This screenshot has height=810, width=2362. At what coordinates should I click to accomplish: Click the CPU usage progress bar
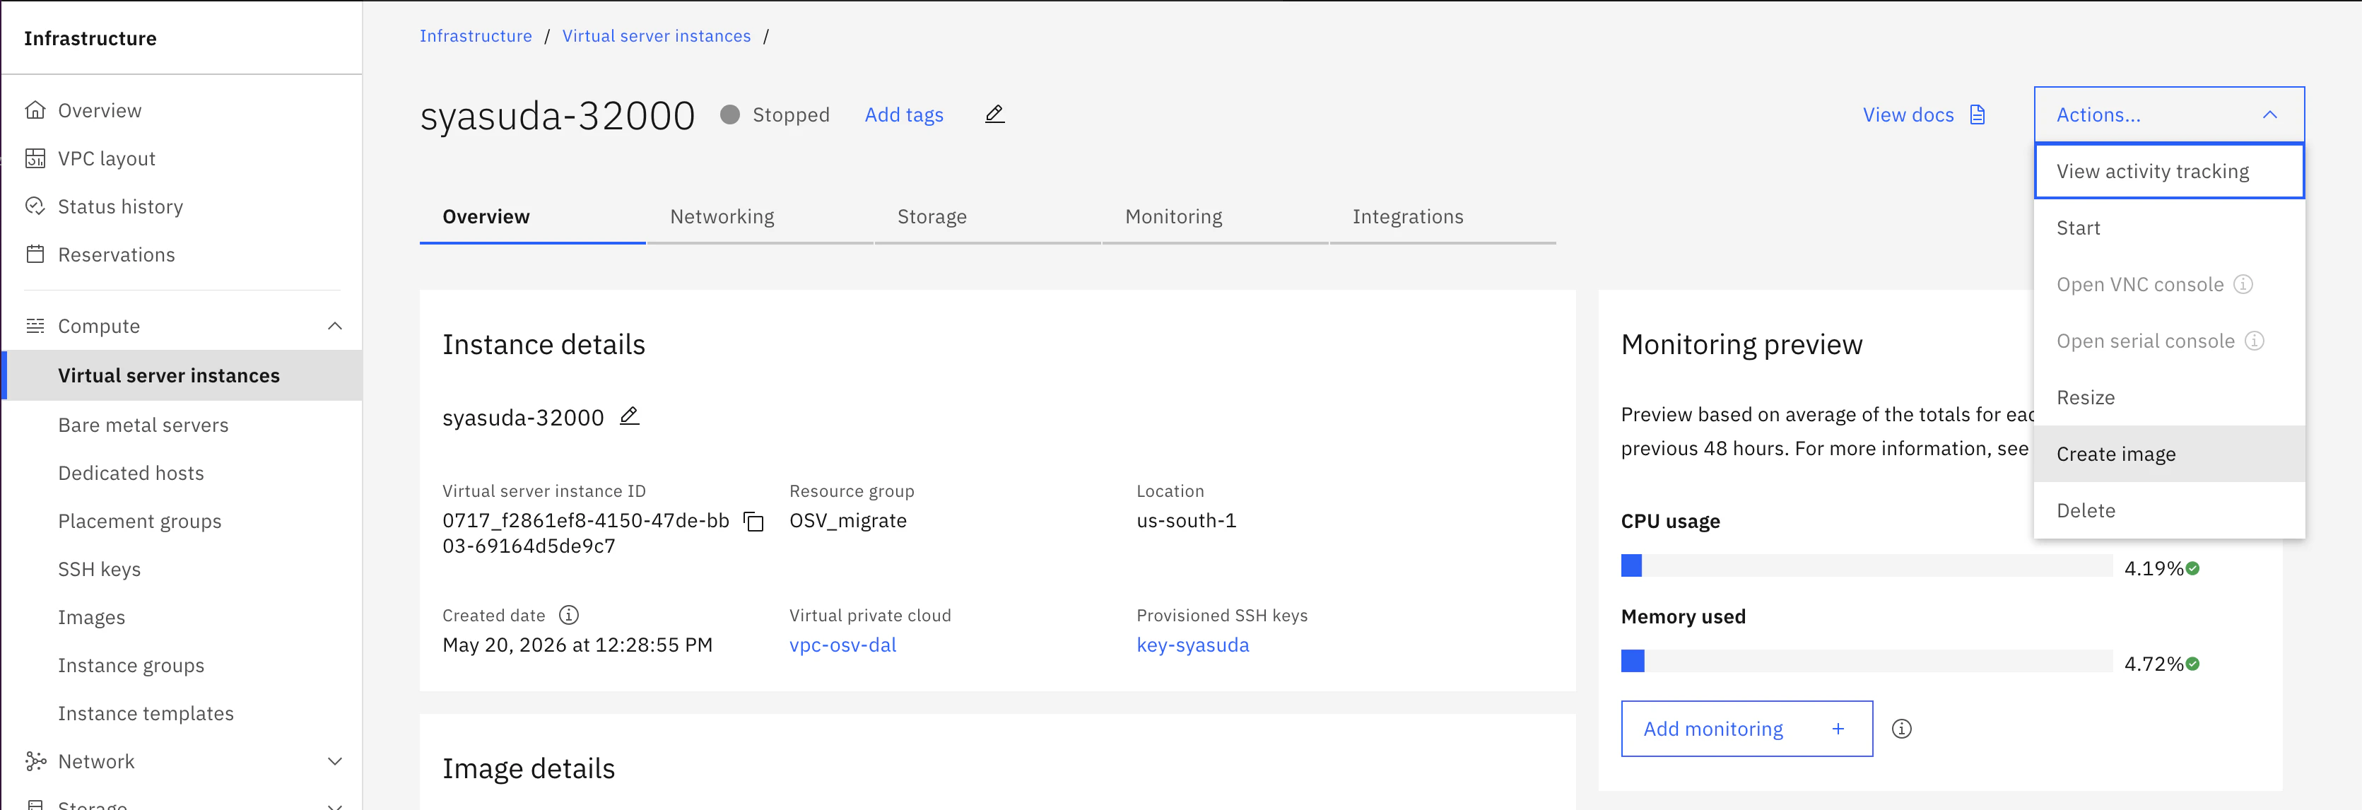[x=1867, y=565]
